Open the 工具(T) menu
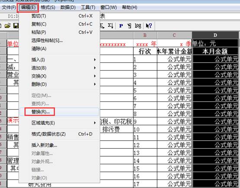Image resolution: width=240 pixels, height=188 pixels. point(88,7)
